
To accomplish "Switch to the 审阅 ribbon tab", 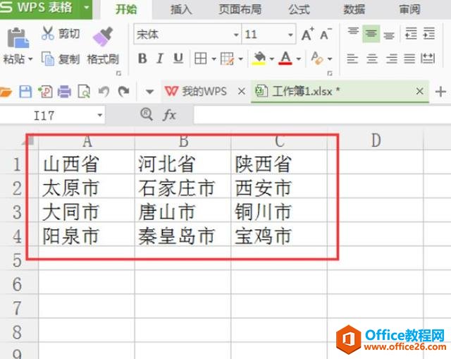I will [x=409, y=9].
